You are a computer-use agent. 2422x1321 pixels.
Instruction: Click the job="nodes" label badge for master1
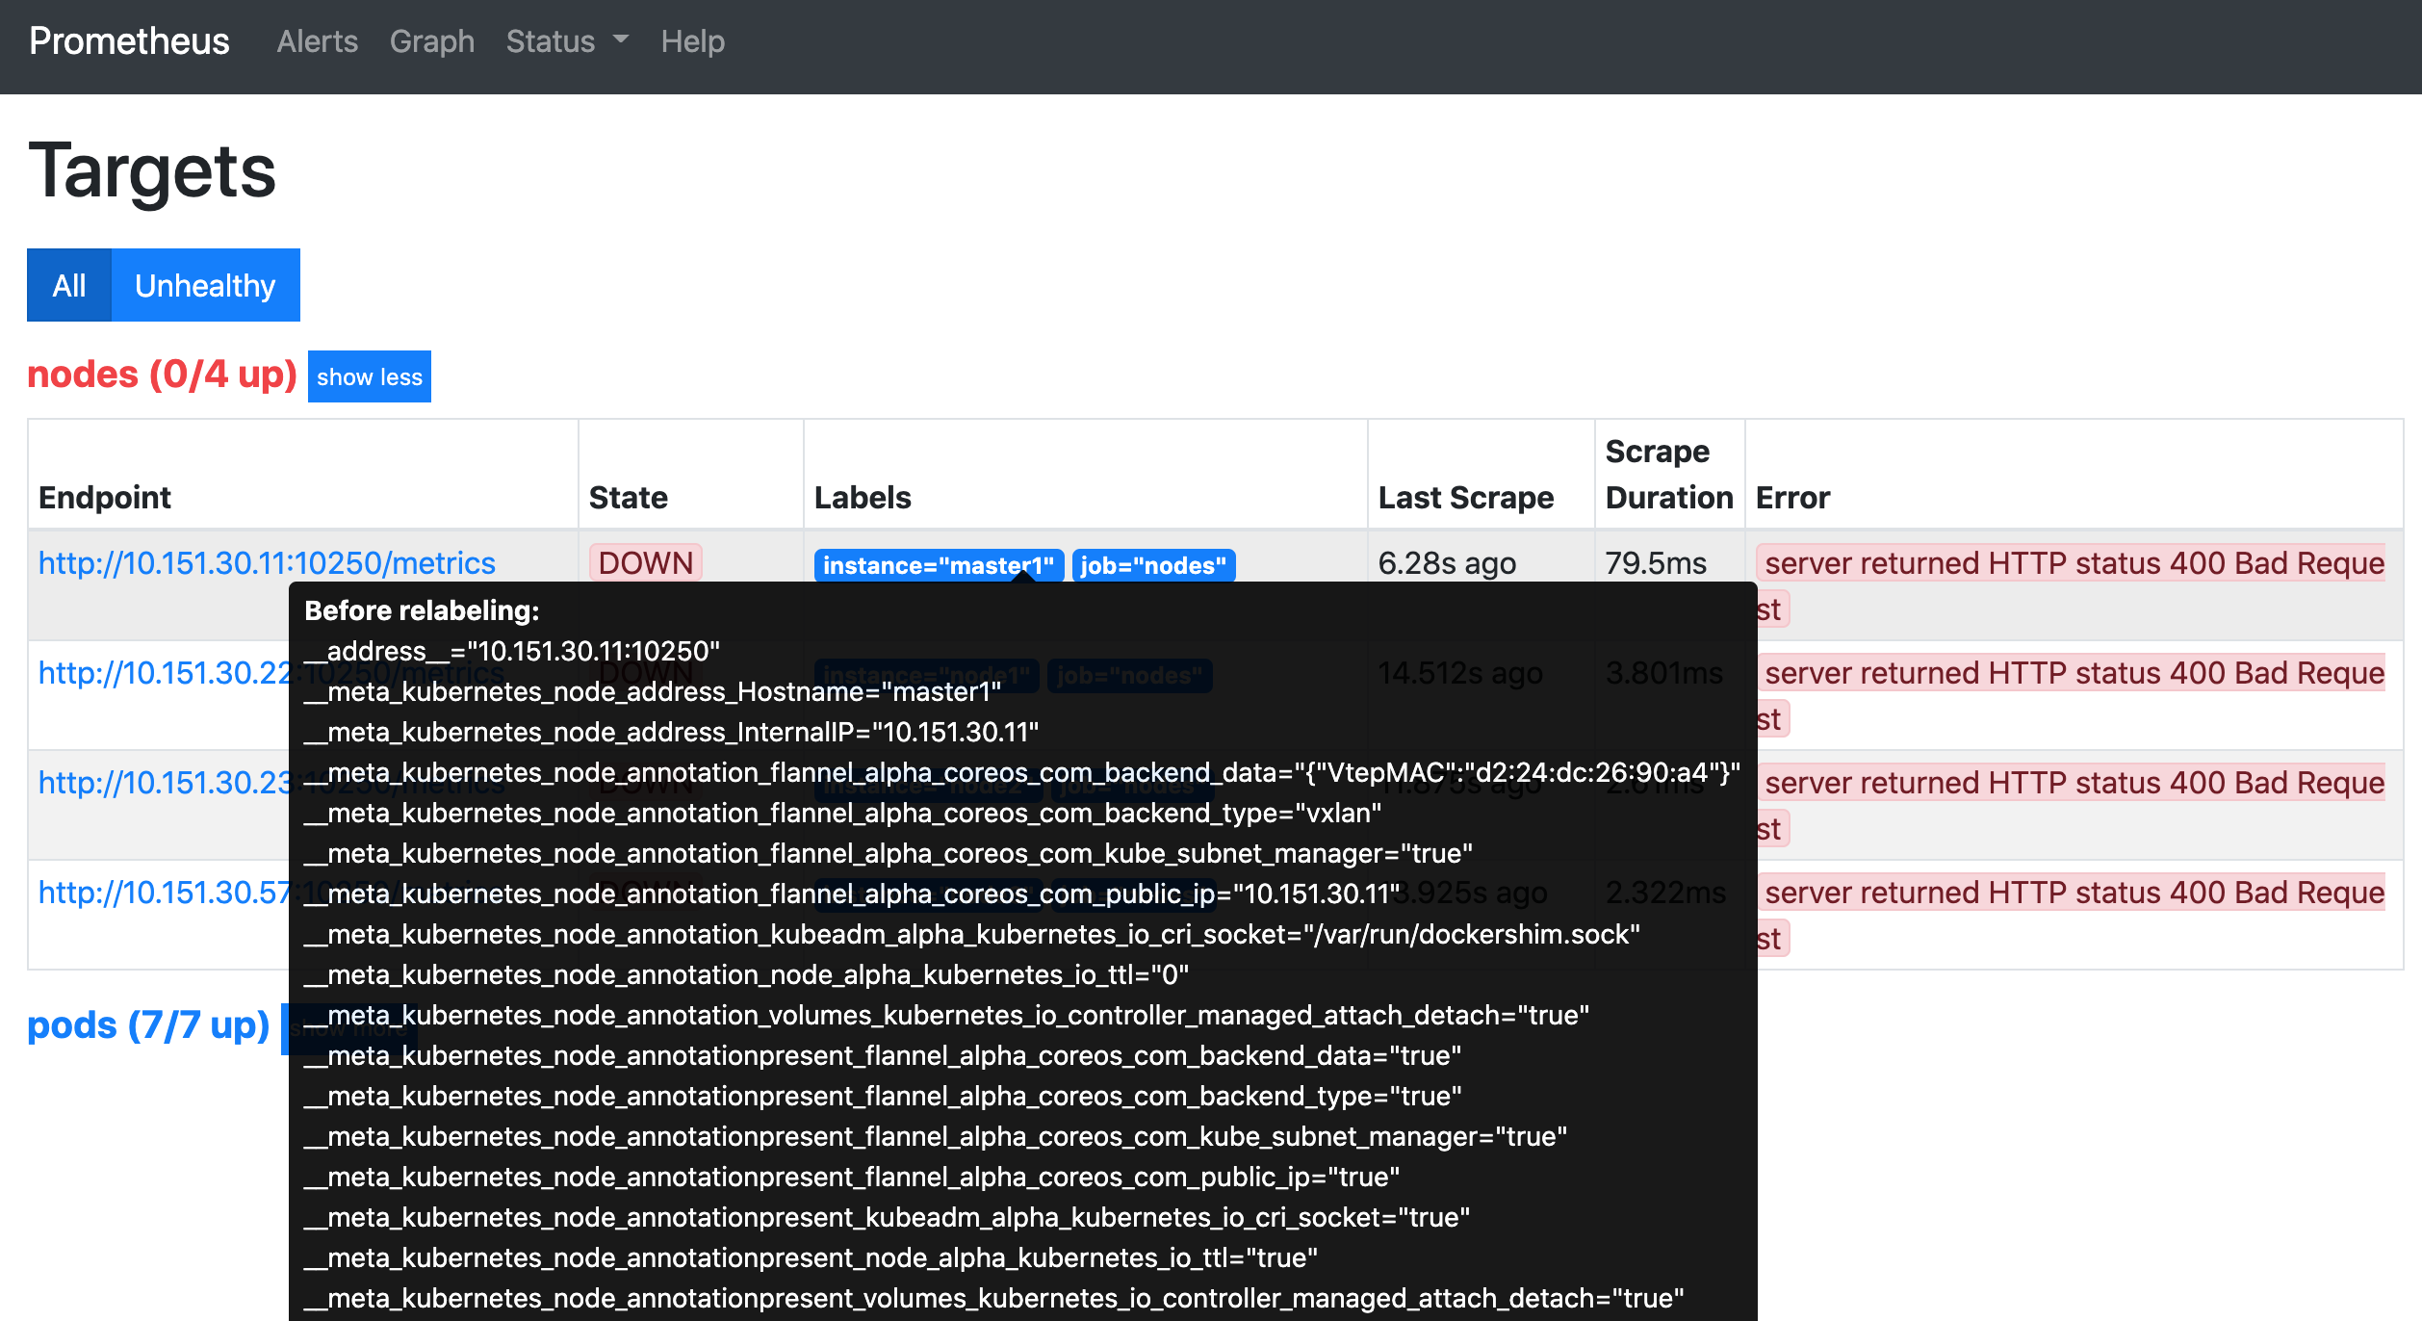[1152, 565]
